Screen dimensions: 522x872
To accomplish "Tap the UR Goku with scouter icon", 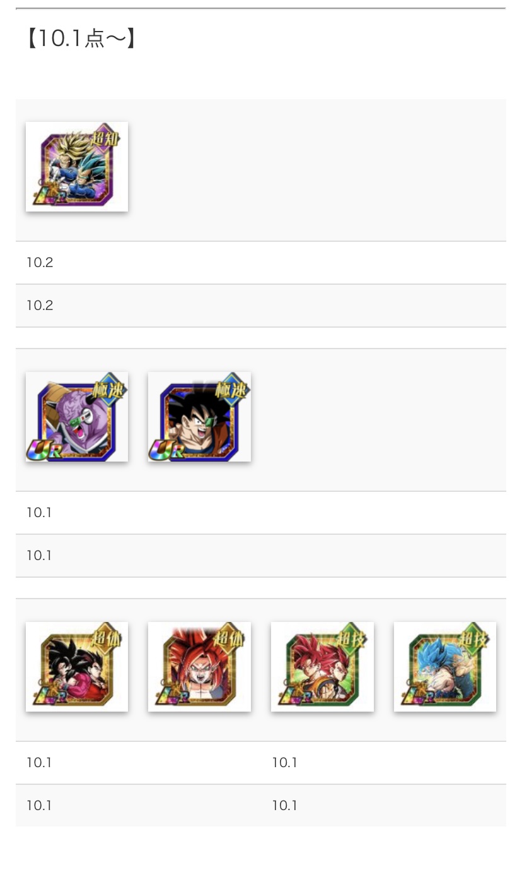I will [199, 417].
